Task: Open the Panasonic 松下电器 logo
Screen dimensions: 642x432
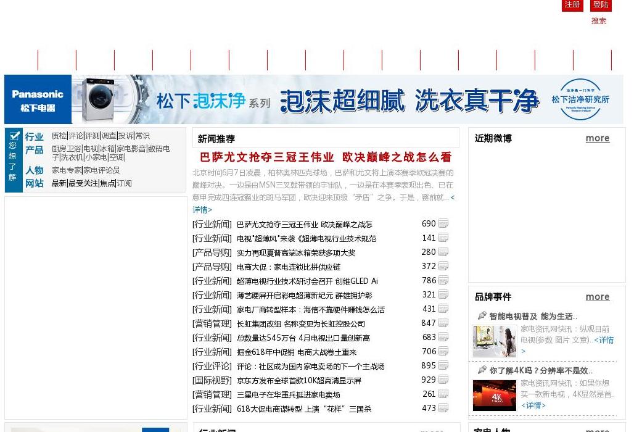Action: tap(38, 99)
